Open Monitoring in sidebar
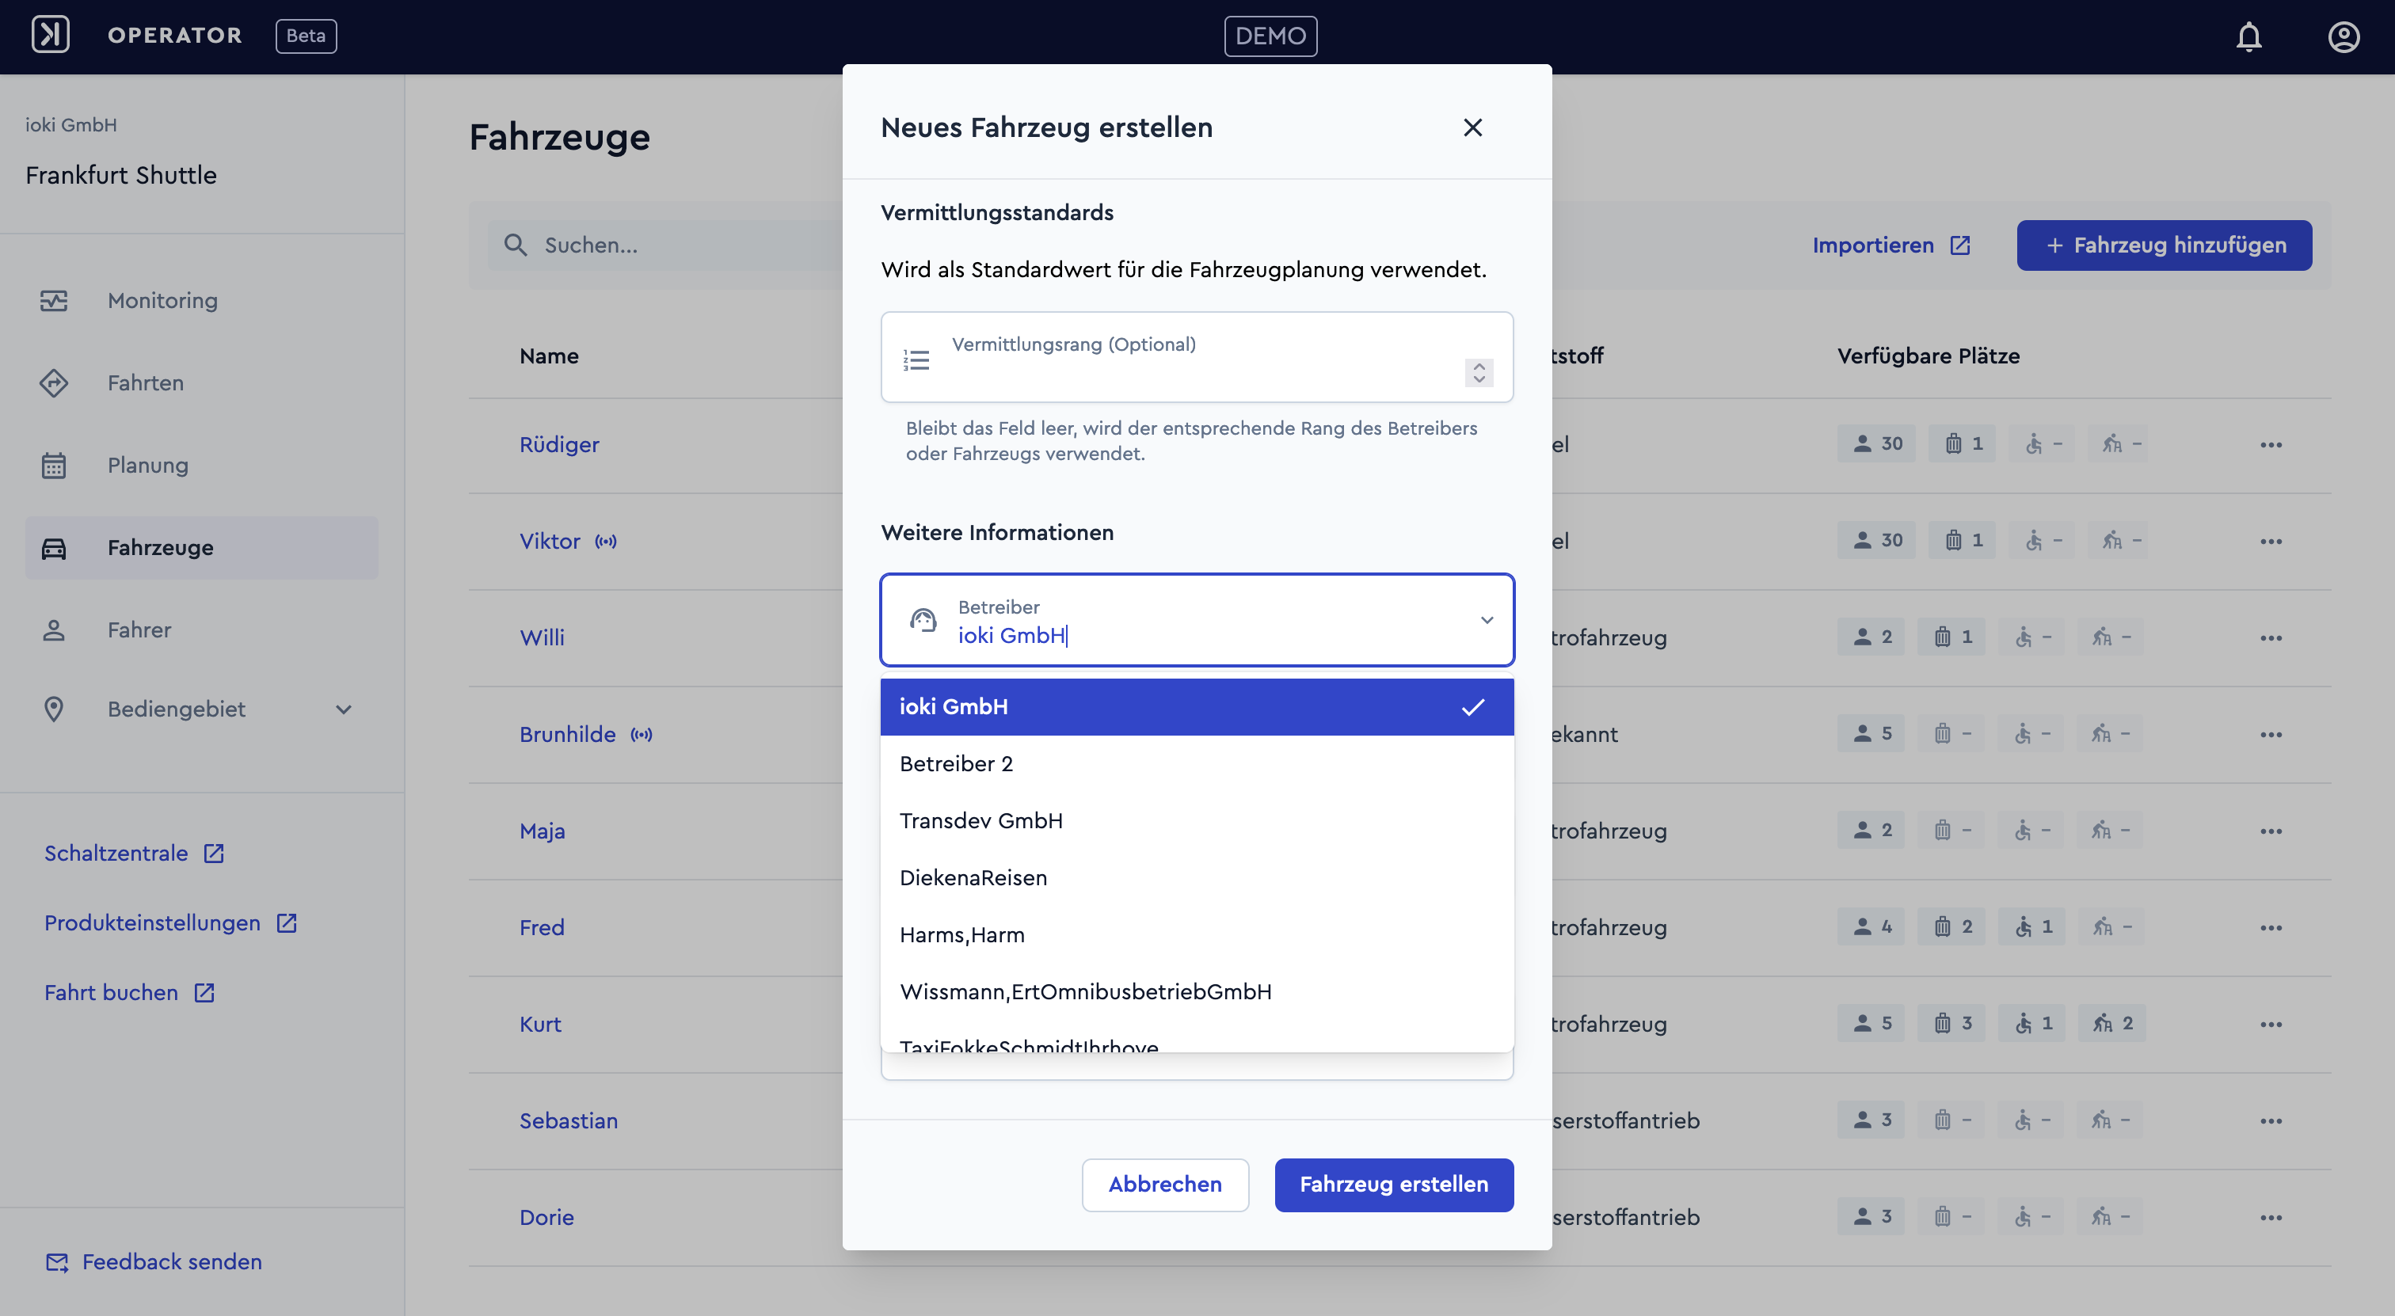Screen dimensions: 2395x1316 point(202,300)
